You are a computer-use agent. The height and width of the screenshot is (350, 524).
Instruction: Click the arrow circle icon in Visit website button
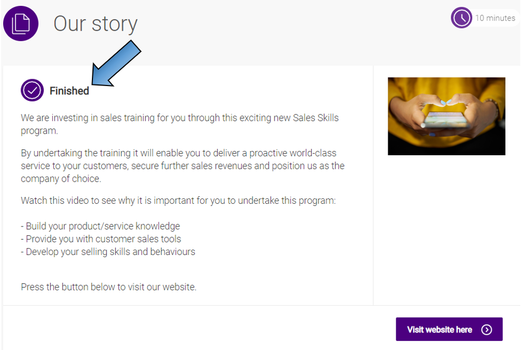click(x=486, y=329)
